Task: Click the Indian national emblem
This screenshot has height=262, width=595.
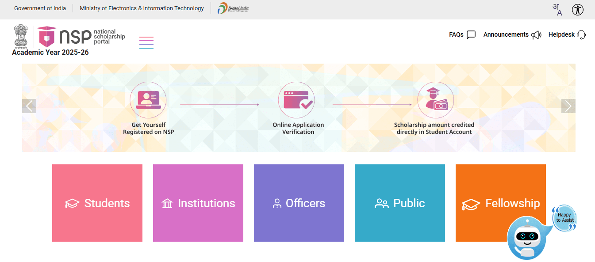Action: click(21, 36)
